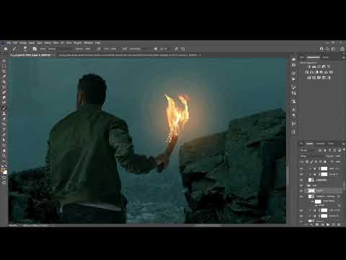Click the layer Opacity field

pyautogui.click(x=338, y=156)
